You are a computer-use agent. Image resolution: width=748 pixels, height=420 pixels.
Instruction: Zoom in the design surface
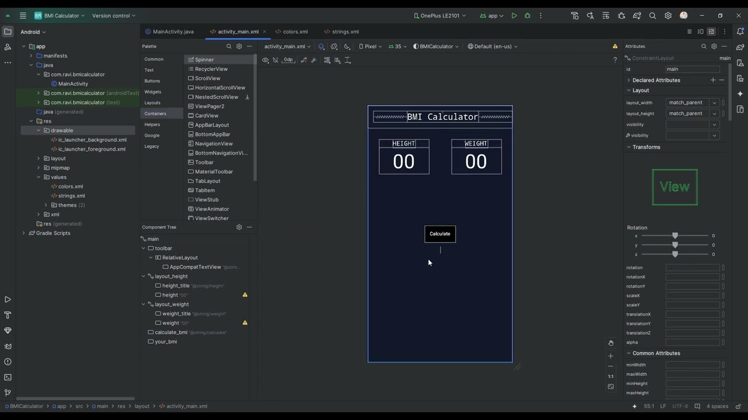(611, 356)
